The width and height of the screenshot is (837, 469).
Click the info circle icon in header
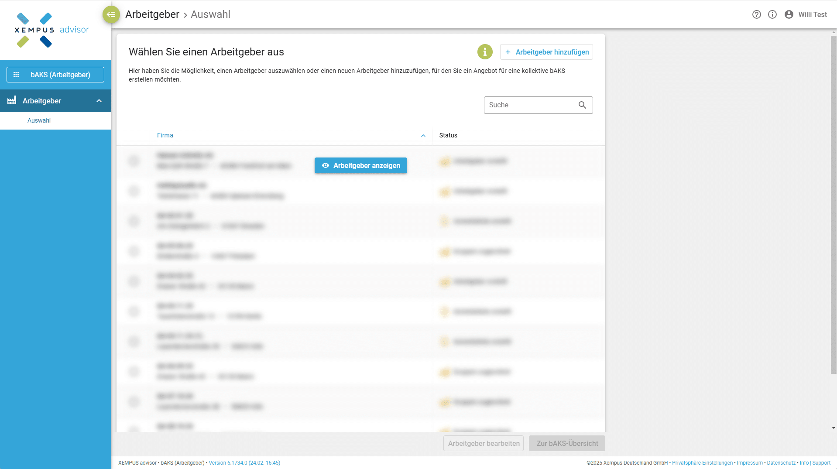point(772,14)
